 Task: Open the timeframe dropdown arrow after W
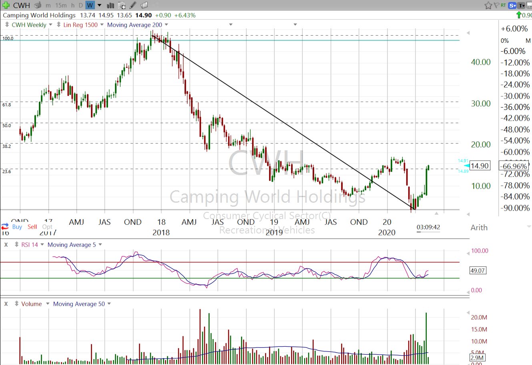pyautogui.click(x=100, y=6)
